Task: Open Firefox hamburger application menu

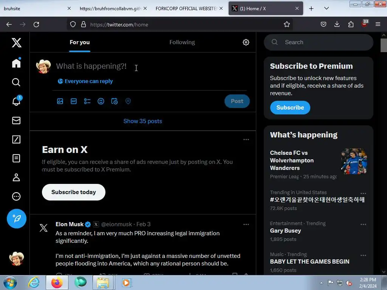Action: (x=378, y=25)
